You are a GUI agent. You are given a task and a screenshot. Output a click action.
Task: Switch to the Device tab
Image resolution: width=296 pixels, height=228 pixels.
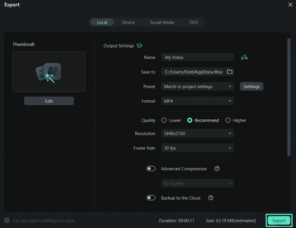128,22
